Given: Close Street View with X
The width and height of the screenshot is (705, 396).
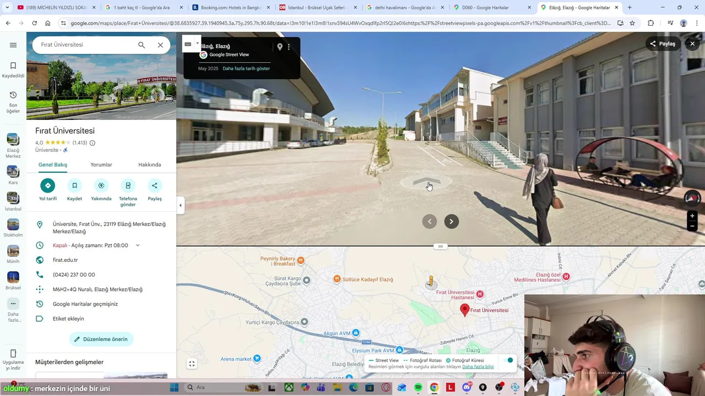Looking at the screenshot, I should (x=692, y=43).
